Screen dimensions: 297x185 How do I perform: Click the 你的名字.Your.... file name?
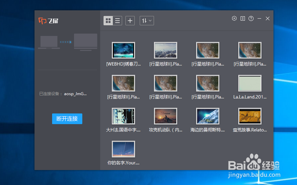123,163
